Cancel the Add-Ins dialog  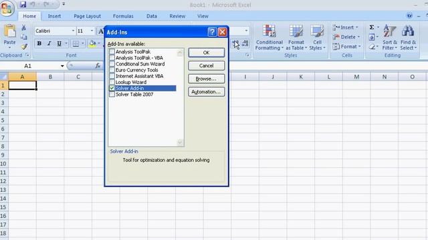click(x=207, y=65)
